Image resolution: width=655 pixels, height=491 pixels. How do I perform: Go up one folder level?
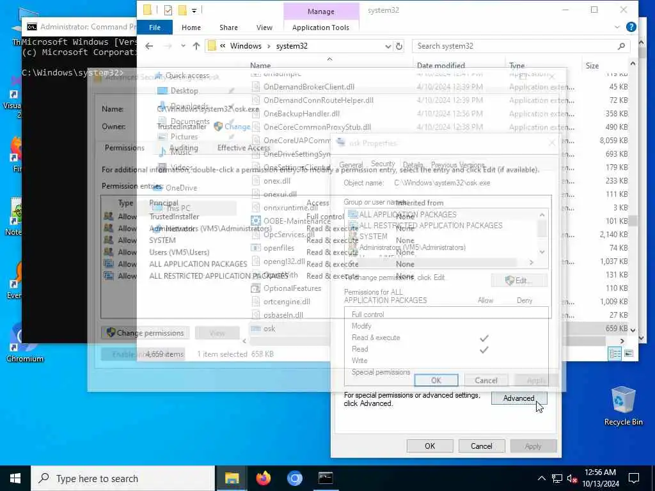(x=196, y=46)
